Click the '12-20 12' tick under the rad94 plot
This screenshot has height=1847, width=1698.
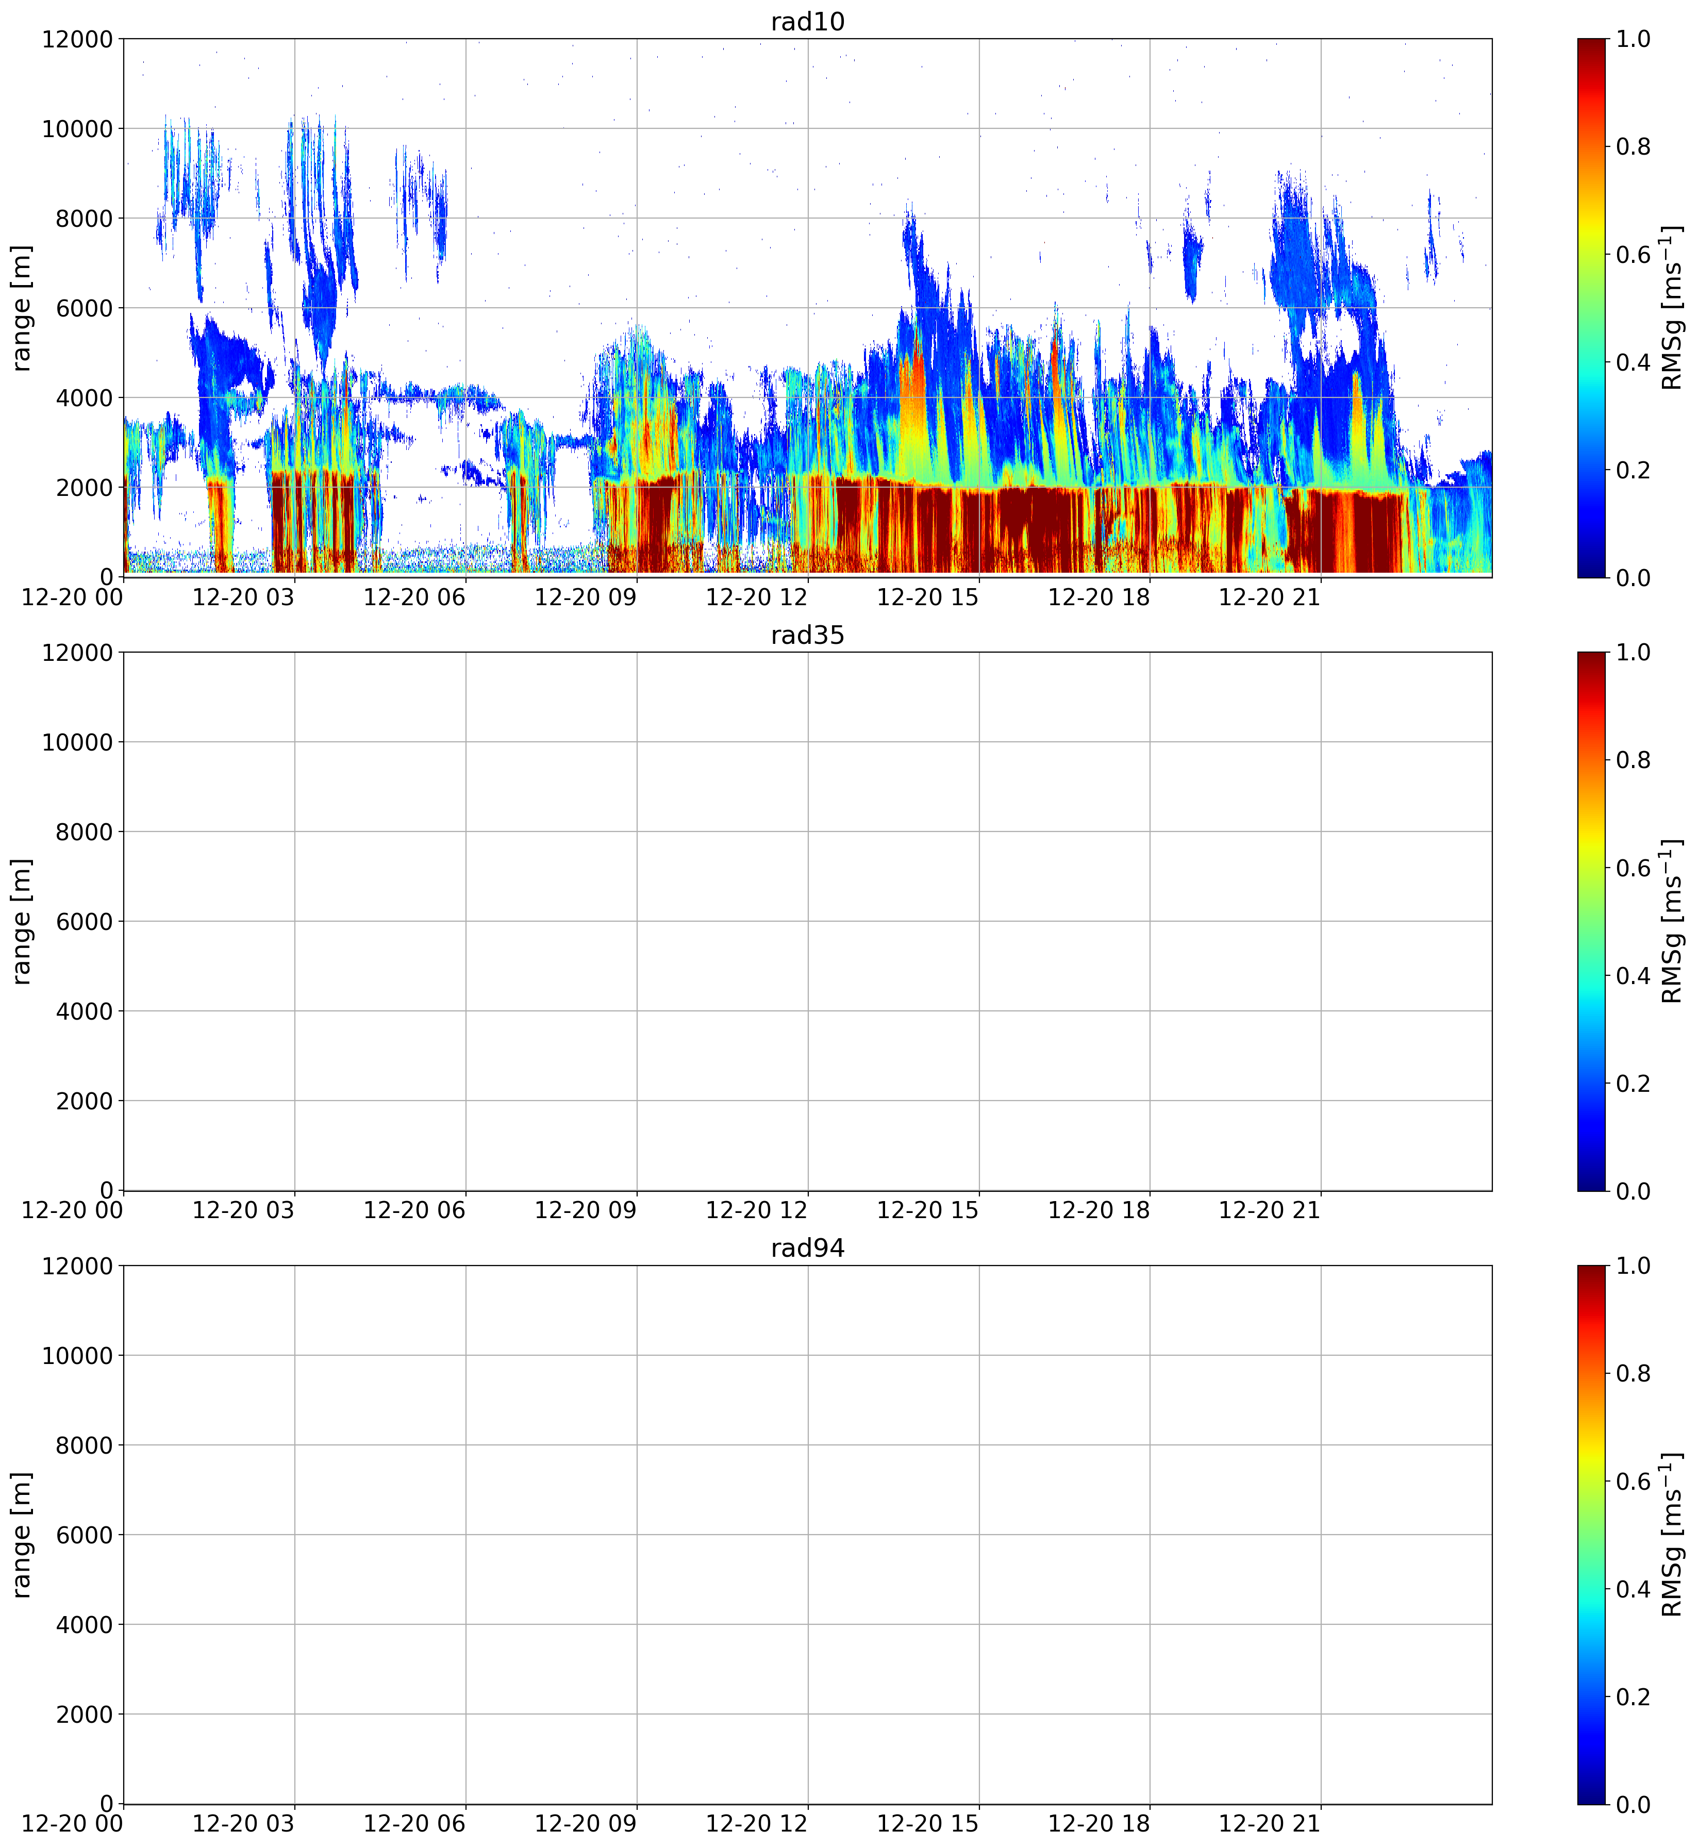[757, 1823]
